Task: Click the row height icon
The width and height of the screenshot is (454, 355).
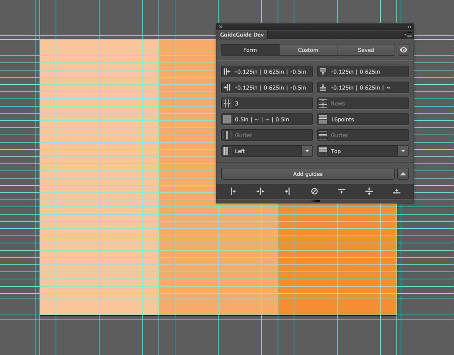Action: (323, 119)
